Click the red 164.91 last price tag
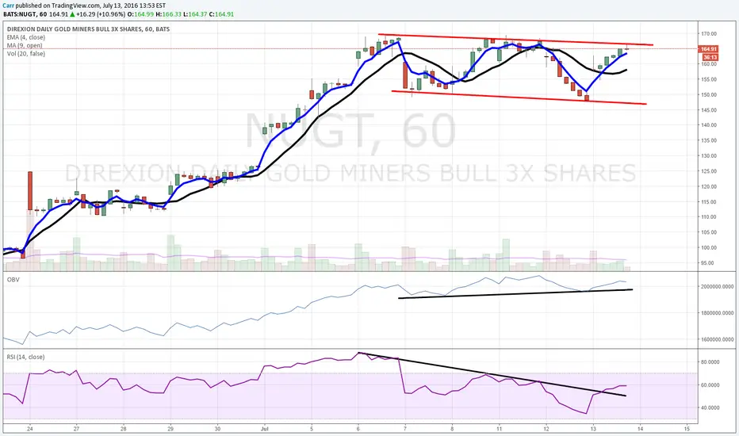This screenshot has height=436, width=739. (708, 49)
